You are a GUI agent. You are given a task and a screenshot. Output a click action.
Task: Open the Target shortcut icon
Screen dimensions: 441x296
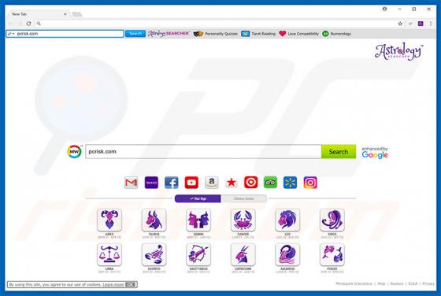pyautogui.click(x=251, y=183)
